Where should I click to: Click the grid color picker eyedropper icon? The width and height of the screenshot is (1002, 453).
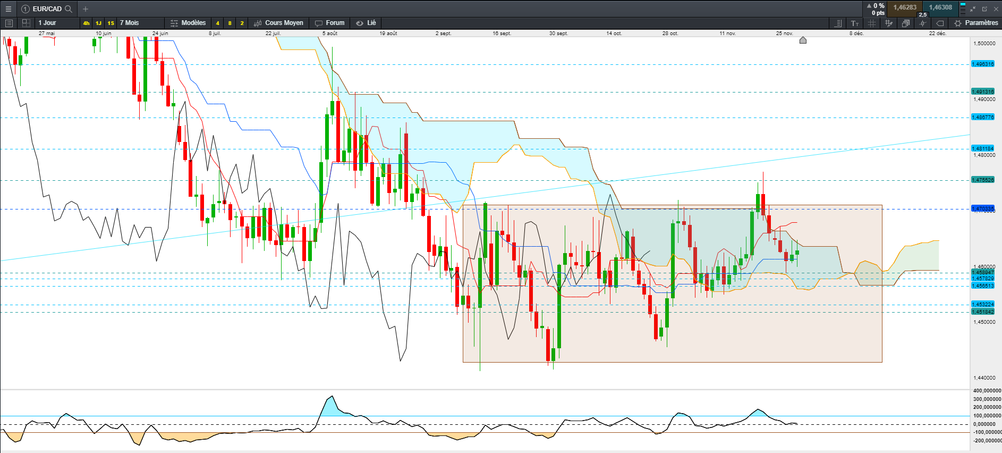coord(889,23)
